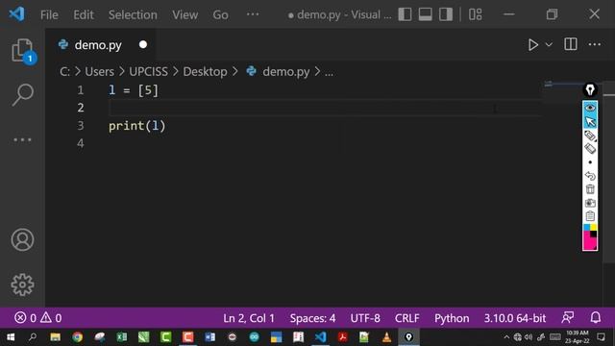Viewport: 615px width, 346px height.
Task: Show more menus via title bar ellipsis
Action: click(x=253, y=14)
